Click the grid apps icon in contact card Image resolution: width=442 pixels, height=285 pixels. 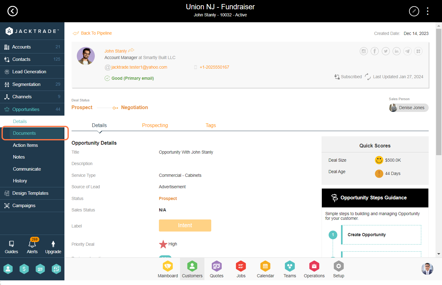tap(418, 51)
